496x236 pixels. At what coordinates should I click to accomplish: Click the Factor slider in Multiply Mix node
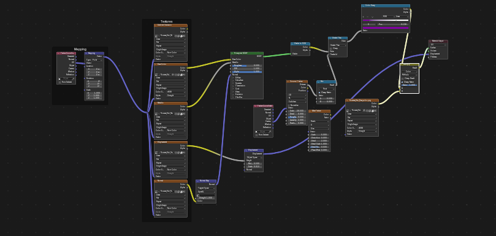tap(410, 85)
